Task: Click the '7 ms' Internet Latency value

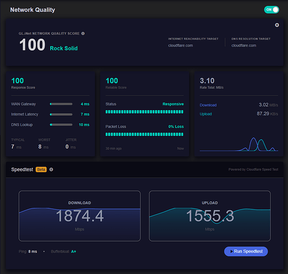Action: click(85, 115)
